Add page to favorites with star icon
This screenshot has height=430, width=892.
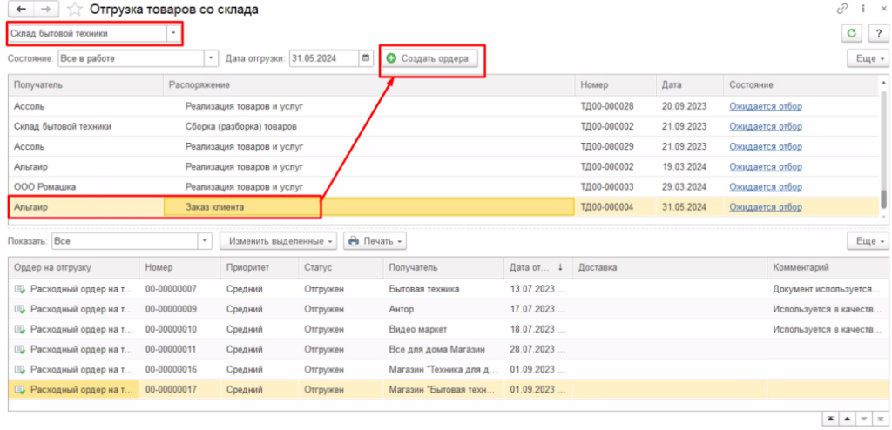pyautogui.click(x=75, y=10)
